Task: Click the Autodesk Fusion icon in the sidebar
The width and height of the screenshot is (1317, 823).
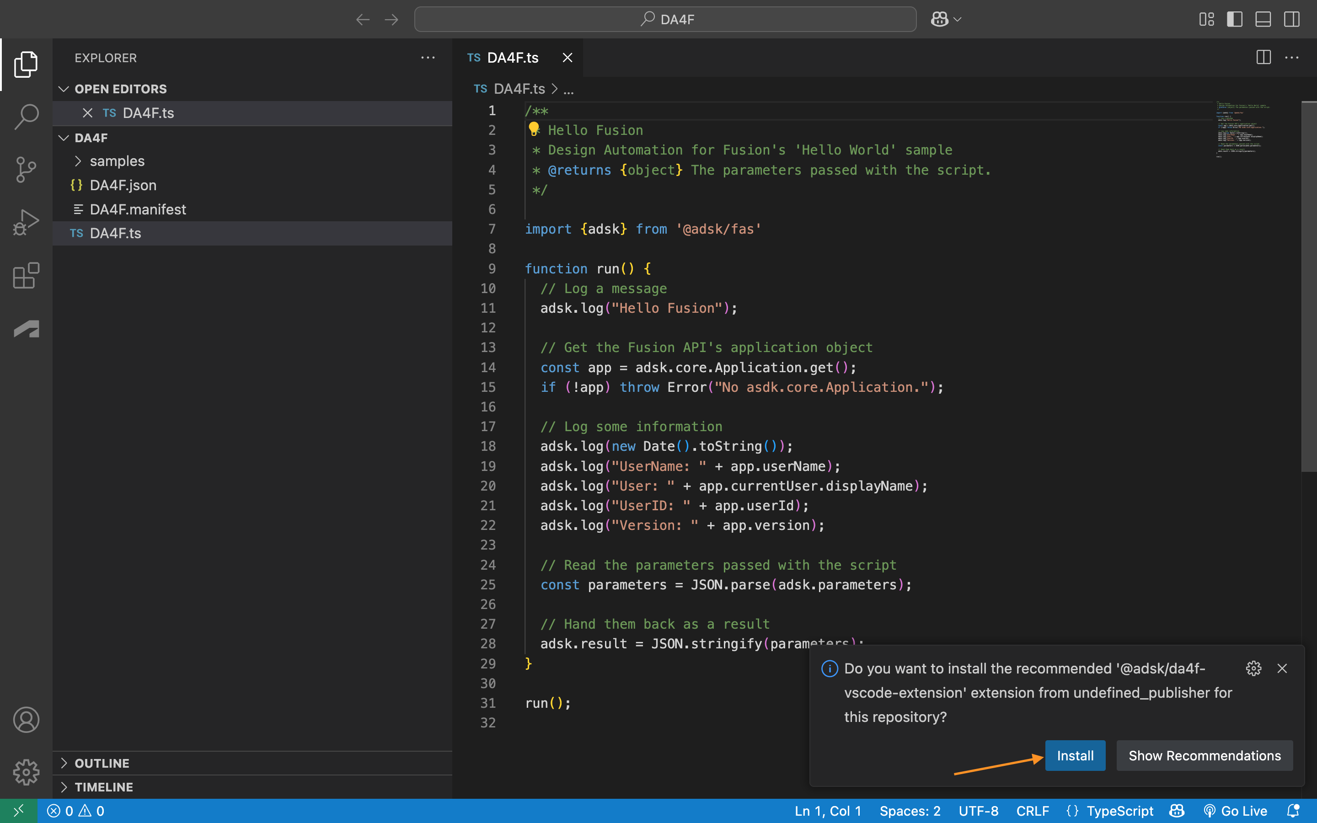Action: [x=25, y=329]
